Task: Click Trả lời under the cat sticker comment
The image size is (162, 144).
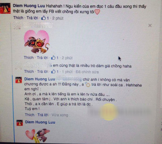Action: click(42, 58)
